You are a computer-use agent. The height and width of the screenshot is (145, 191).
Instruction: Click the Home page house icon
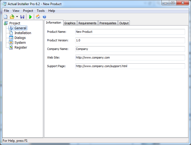tap(38, 17)
